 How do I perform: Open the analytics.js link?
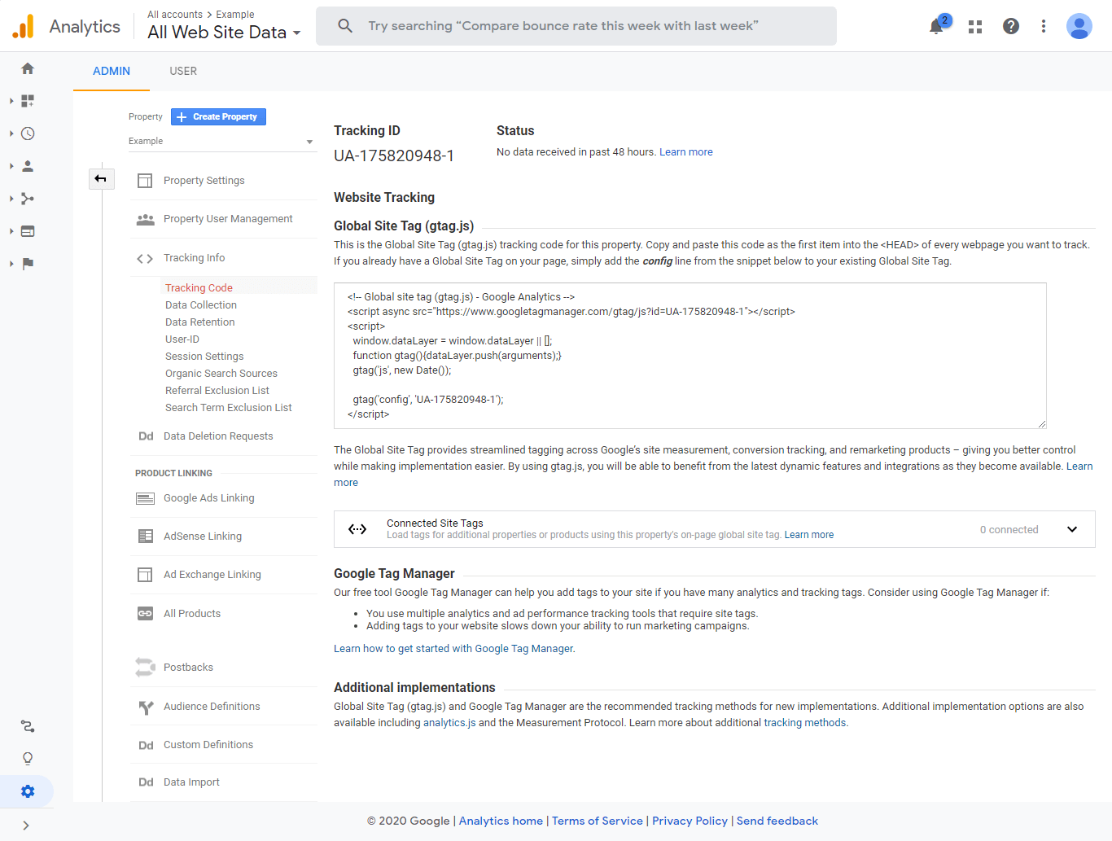pos(449,723)
